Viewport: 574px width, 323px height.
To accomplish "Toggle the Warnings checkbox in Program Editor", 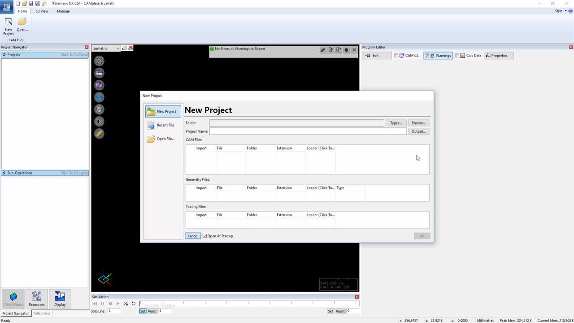I will (427, 56).
